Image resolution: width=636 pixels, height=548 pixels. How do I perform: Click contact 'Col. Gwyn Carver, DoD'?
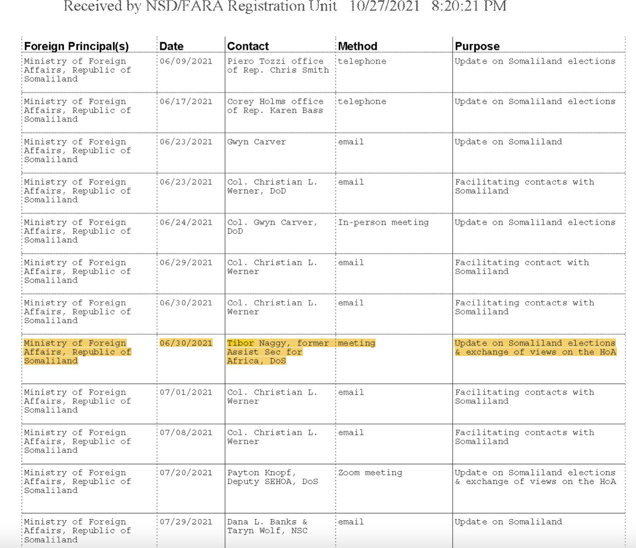[x=272, y=226]
